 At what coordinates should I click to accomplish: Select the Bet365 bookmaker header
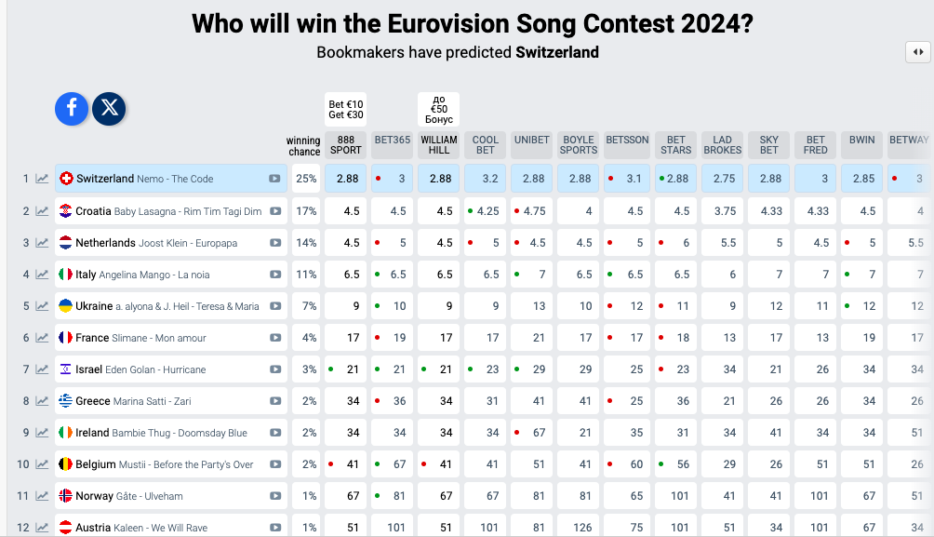coord(393,141)
